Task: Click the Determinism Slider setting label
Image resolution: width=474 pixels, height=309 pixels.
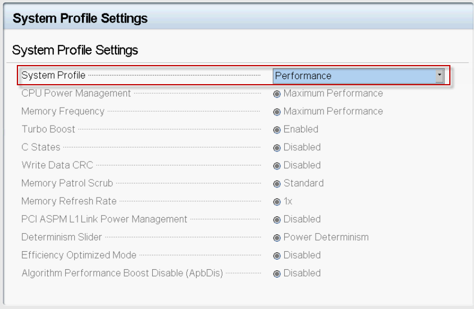Action: [62, 237]
